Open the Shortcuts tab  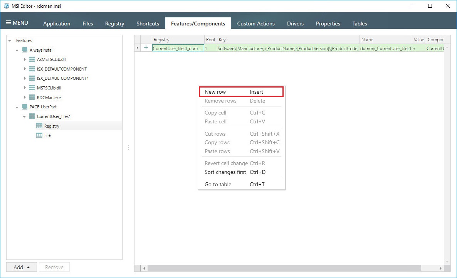pyautogui.click(x=148, y=24)
